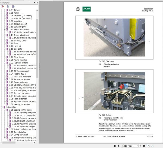Collapse the 2.22 Hydraulic system node
The width and height of the screenshot is (163, 148).
click(4, 63)
